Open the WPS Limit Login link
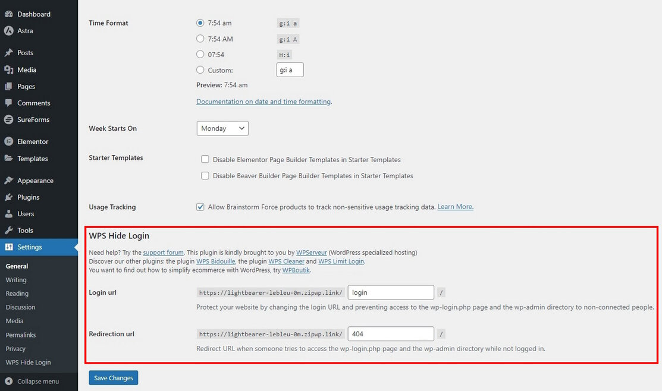 (x=341, y=261)
